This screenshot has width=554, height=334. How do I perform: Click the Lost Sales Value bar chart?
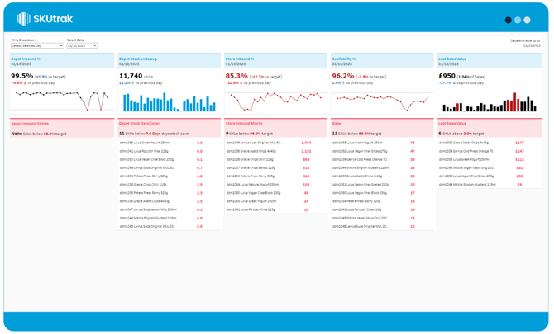pos(489,103)
